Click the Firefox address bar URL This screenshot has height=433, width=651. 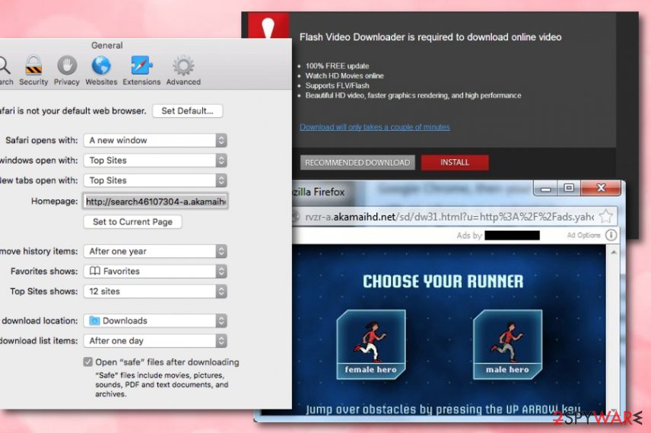(449, 216)
